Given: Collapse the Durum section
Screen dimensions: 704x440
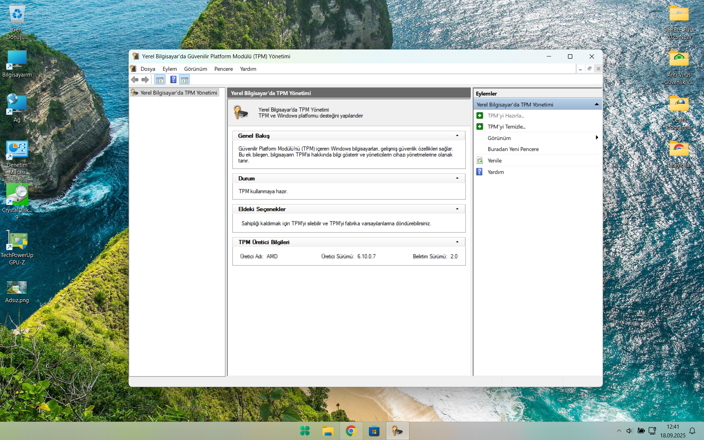Looking at the screenshot, I should pyautogui.click(x=457, y=178).
